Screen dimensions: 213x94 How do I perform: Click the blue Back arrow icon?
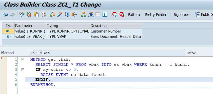[5, 14]
